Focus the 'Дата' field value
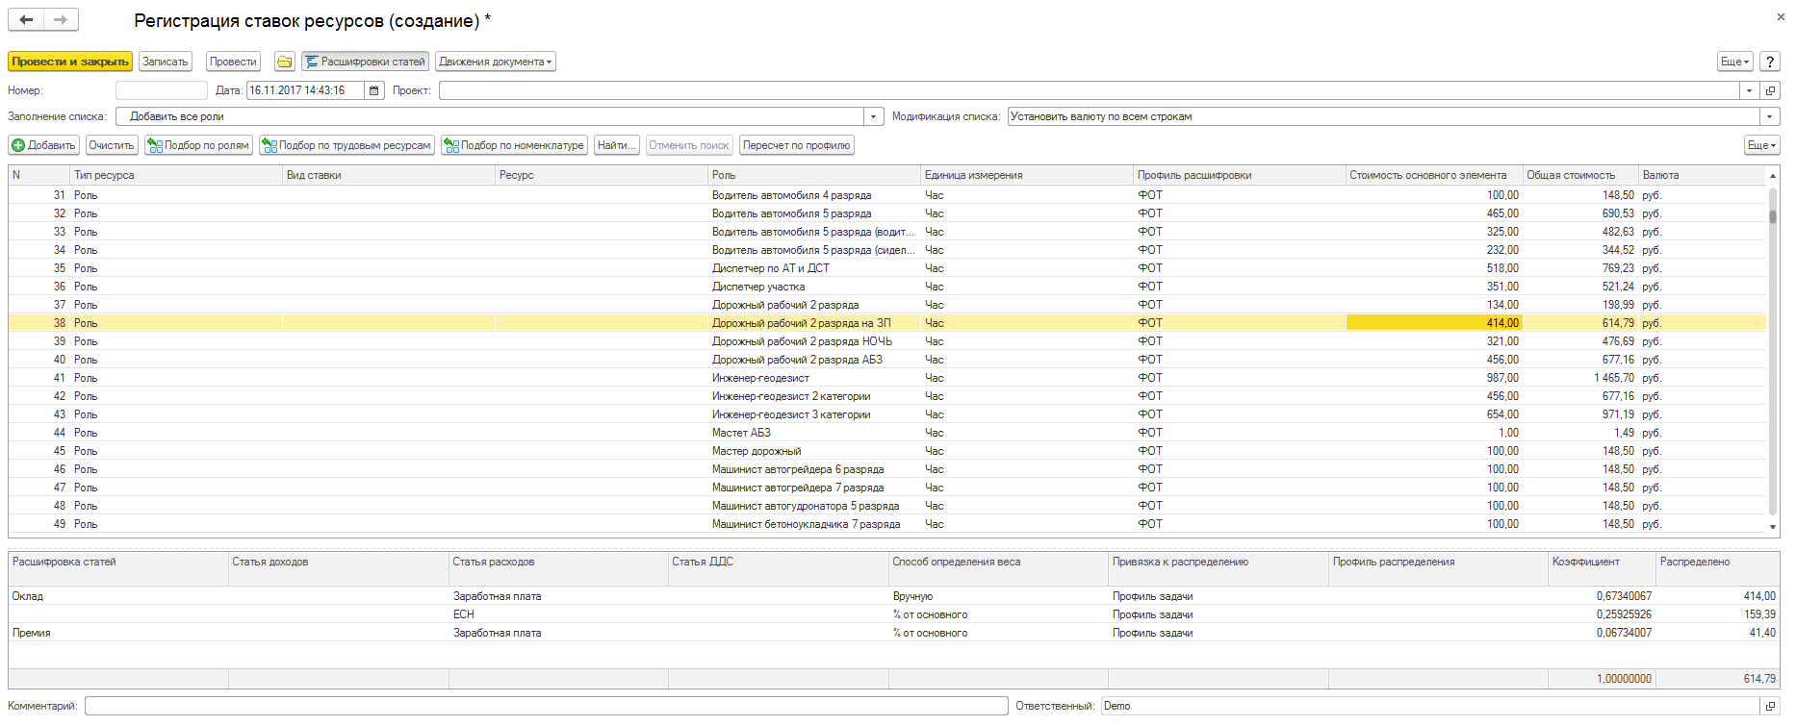Screen dimensions: 1796x726 pyautogui.click(x=305, y=90)
